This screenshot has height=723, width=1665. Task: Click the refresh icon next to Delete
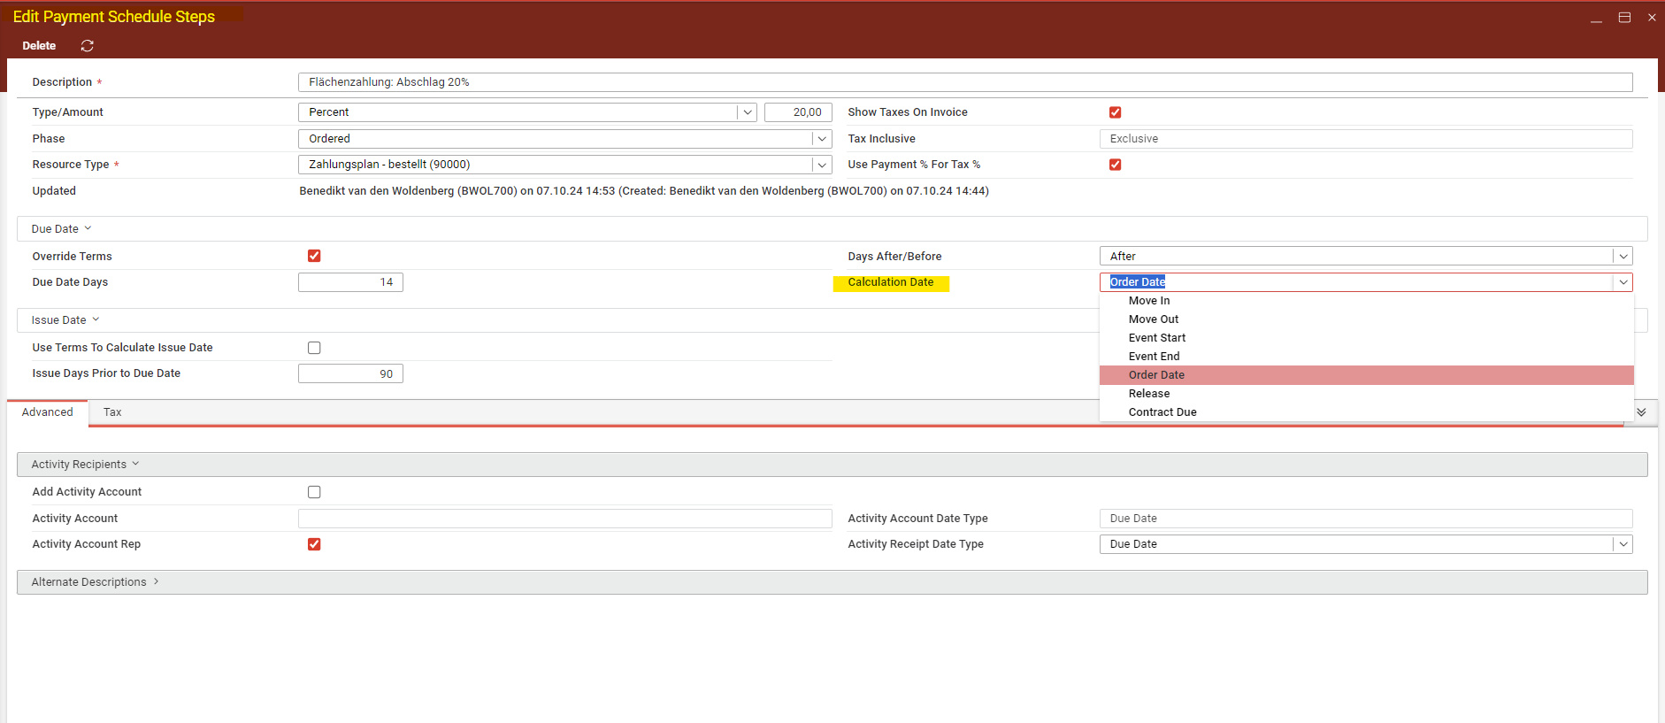[87, 46]
